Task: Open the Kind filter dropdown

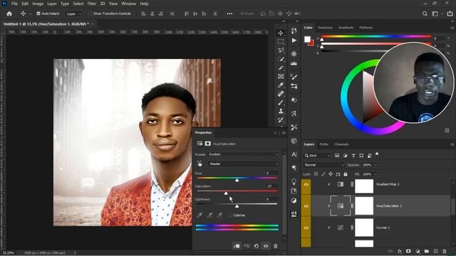Action: (x=317, y=156)
